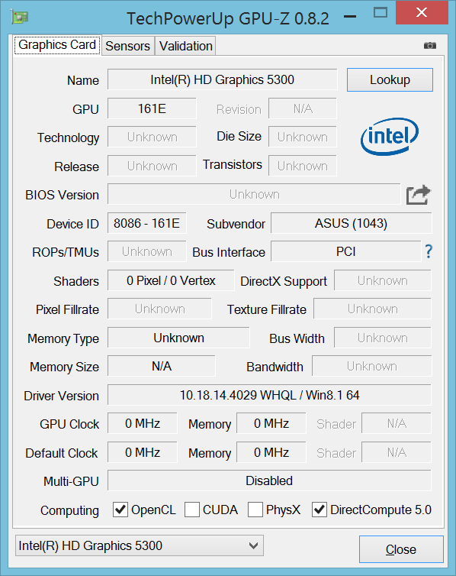
Task: Click the Intel vendor logo
Action: click(390, 136)
